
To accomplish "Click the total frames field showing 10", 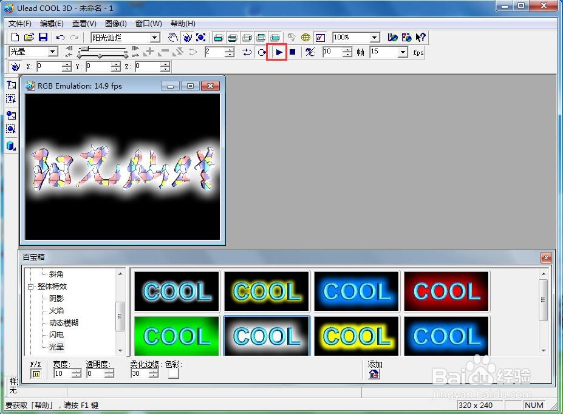I will click(332, 52).
